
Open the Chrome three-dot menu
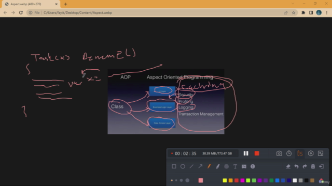coord(327,12)
